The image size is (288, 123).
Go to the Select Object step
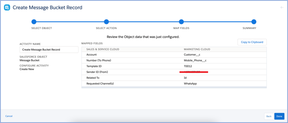(x=34, y=22)
